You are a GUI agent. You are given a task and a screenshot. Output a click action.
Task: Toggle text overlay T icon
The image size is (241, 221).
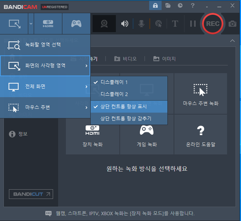[175, 24]
